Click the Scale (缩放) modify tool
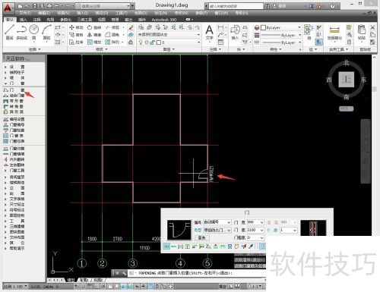 [x=94, y=42]
